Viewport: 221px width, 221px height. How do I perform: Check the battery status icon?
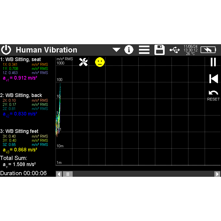(208, 50)
